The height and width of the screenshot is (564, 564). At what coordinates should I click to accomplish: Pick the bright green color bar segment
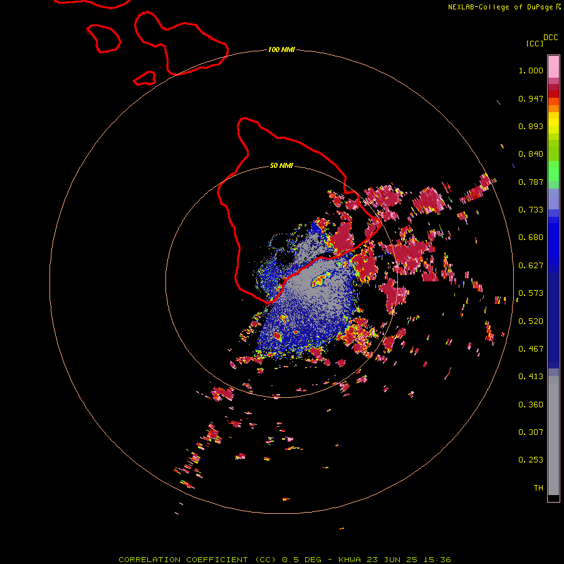pyautogui.click(x=553, y=171)
